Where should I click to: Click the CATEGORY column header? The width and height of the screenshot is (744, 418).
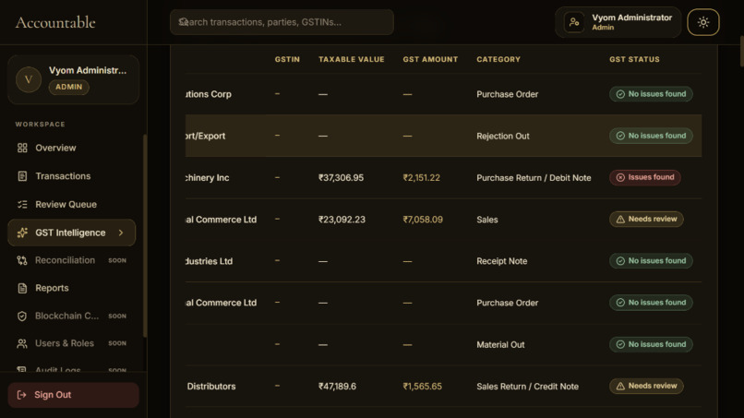[x=498, y=59]
